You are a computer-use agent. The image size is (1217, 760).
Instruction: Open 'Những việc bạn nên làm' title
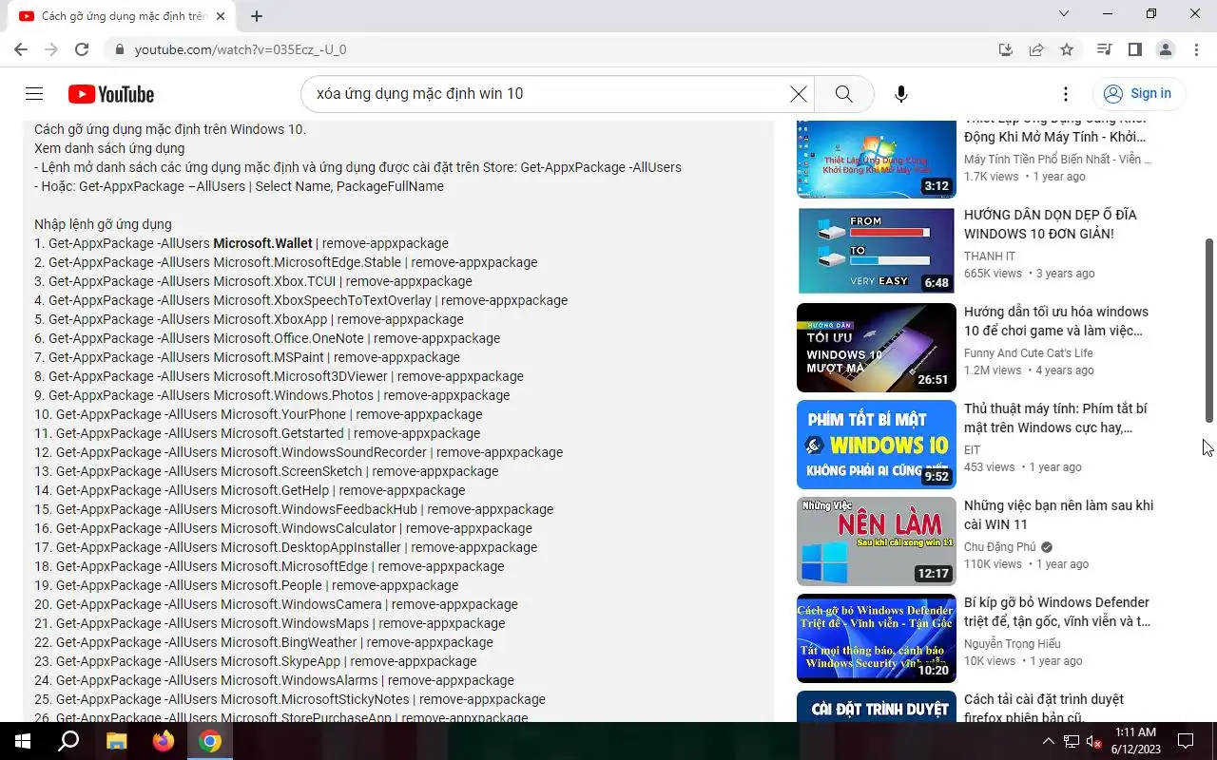1058,515
